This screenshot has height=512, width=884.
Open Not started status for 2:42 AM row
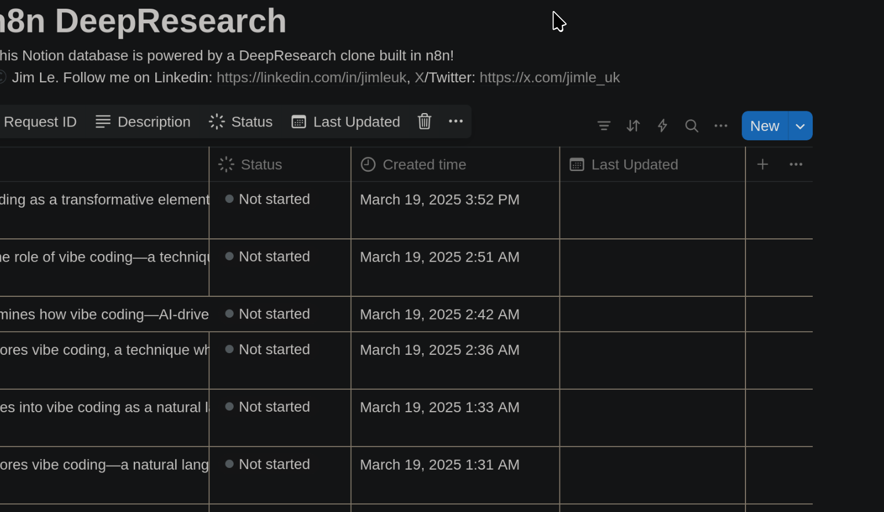[x=267, y=314]
